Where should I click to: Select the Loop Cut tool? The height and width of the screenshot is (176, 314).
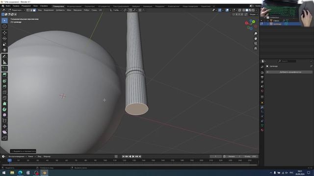pyautogui.click(x=4, y=92)
